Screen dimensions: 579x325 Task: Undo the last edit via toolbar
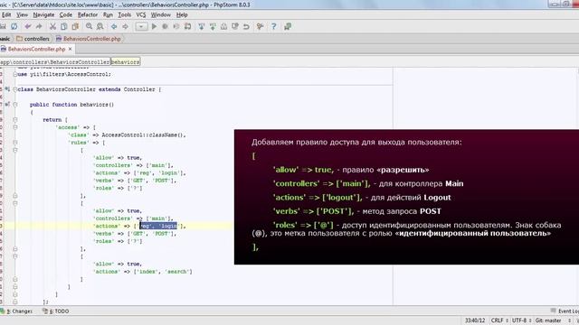pyautogui.click(x=28, y=26)
